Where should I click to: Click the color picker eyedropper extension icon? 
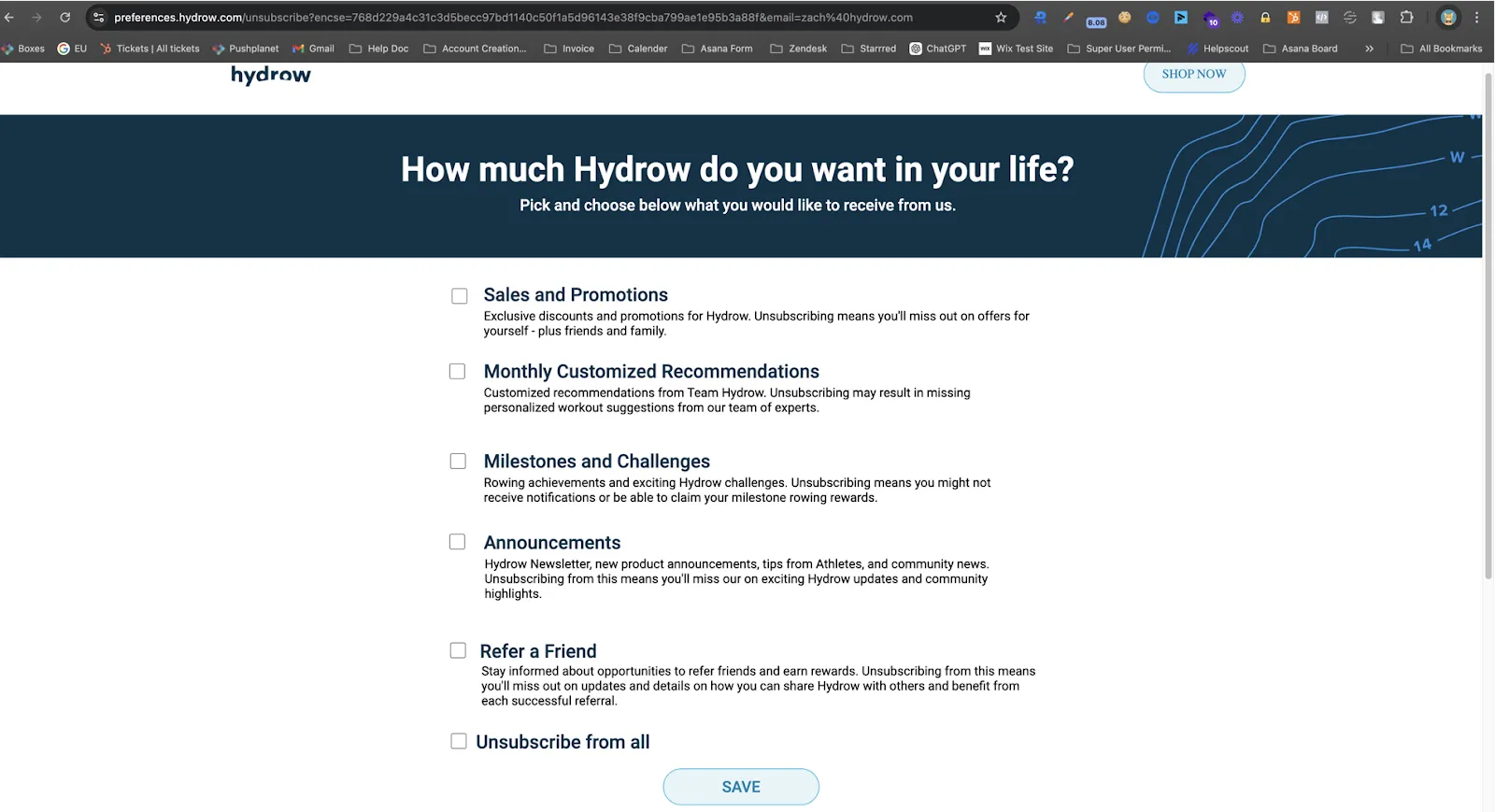coord(1068,17)
